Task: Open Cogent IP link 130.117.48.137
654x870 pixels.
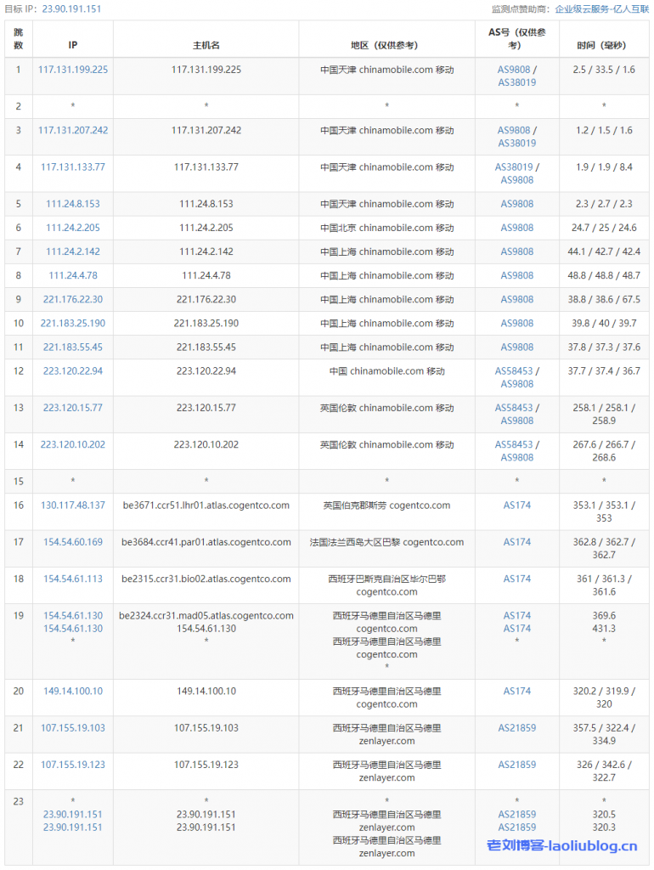Action: [x=73, y=506]
